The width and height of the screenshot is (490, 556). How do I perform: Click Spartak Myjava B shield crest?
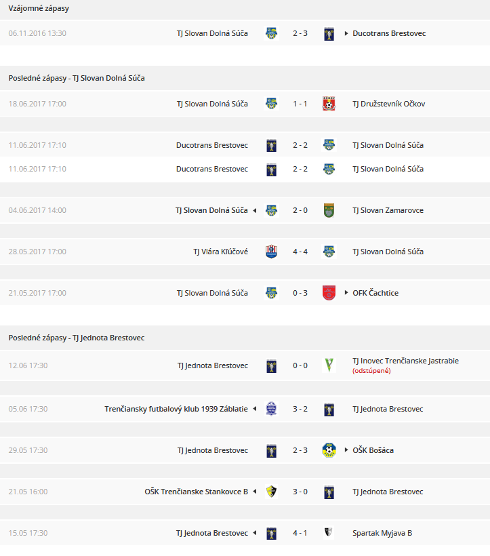(329, 532)
